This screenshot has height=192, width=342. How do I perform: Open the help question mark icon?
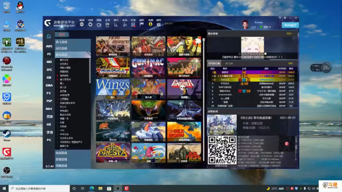click(x=280, y=18)
